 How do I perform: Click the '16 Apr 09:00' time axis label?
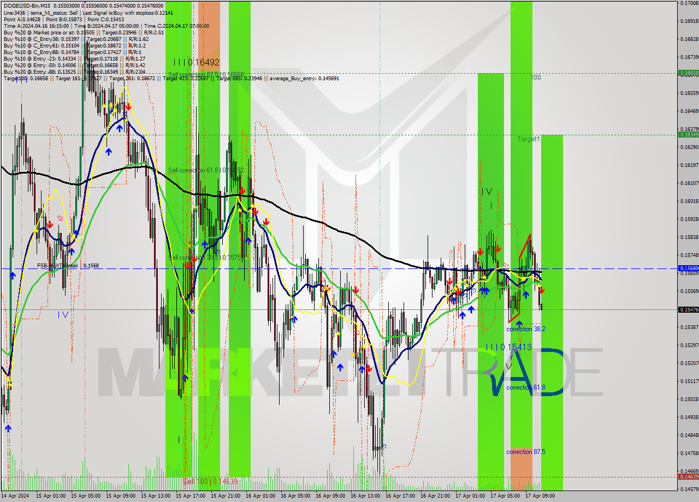coord(330,496)
